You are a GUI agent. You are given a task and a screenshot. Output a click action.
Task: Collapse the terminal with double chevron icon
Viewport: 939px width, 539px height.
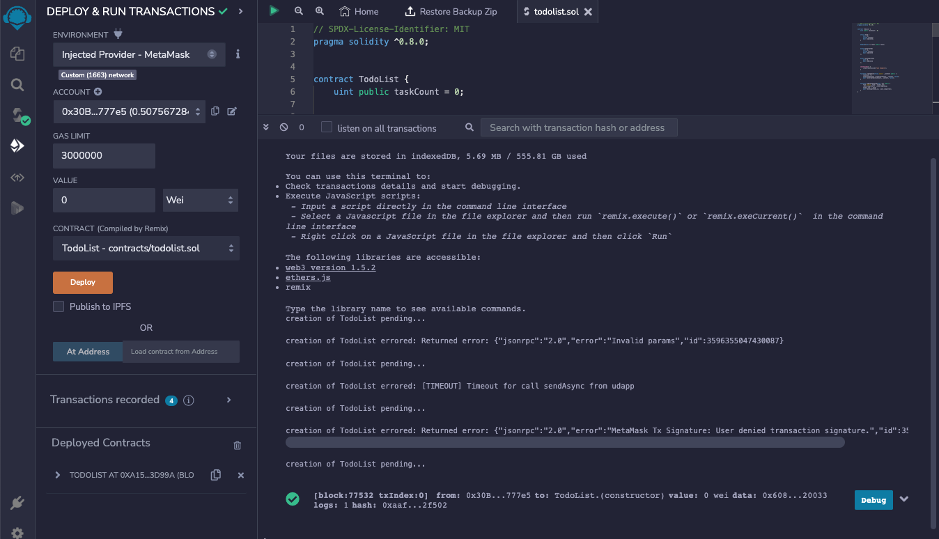[x=265, y=127]
